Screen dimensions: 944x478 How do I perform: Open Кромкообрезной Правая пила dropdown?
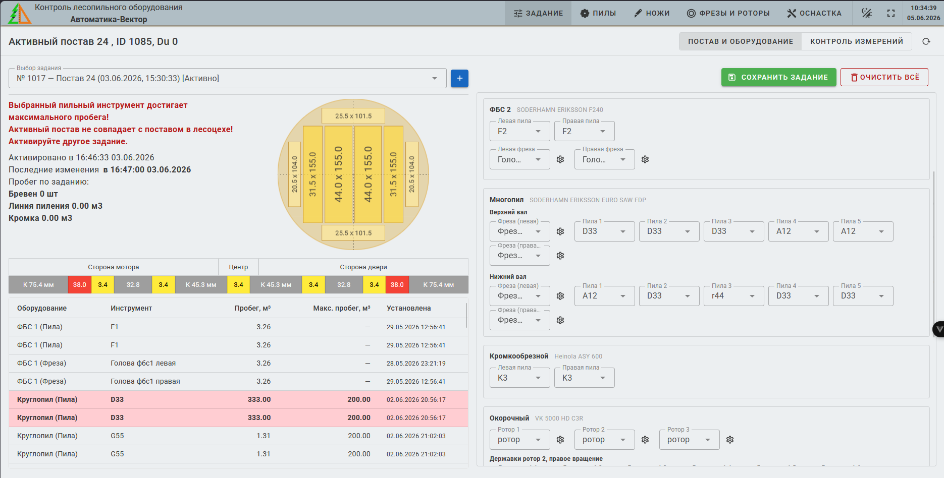click(585, 378)
